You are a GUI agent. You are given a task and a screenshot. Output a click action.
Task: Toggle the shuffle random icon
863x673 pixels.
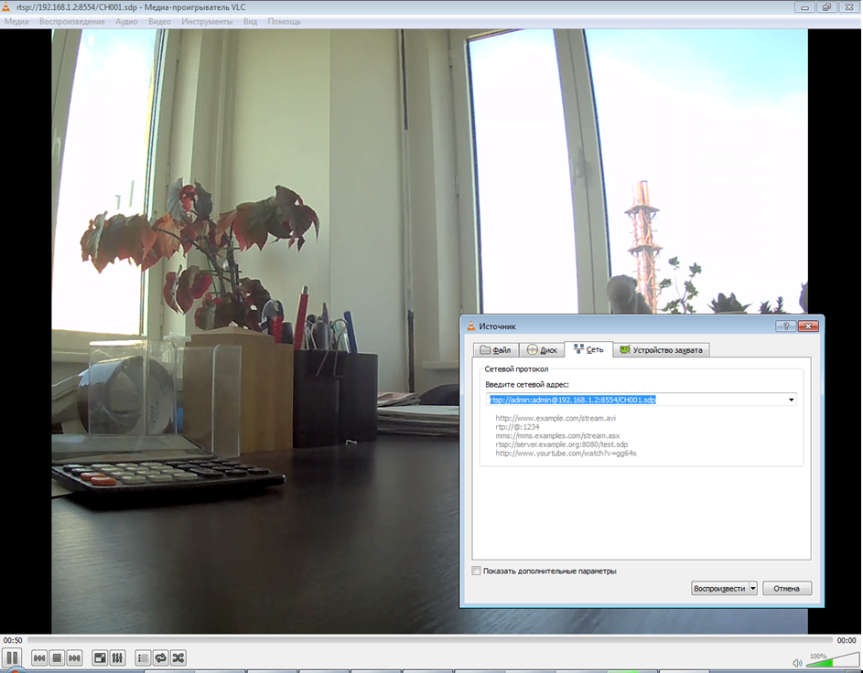178,657
